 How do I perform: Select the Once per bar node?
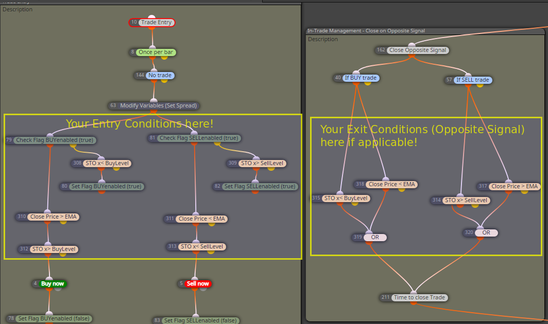tap(153, 52)
